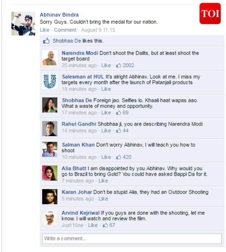The image size is (226, 252).
Task: Click Comment link under the main post
Action: 65,30
